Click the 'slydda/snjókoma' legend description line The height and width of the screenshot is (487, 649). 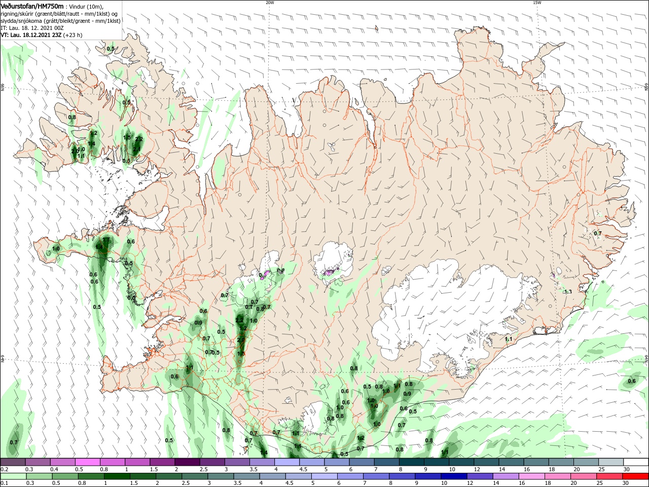(x=60, y=21)
